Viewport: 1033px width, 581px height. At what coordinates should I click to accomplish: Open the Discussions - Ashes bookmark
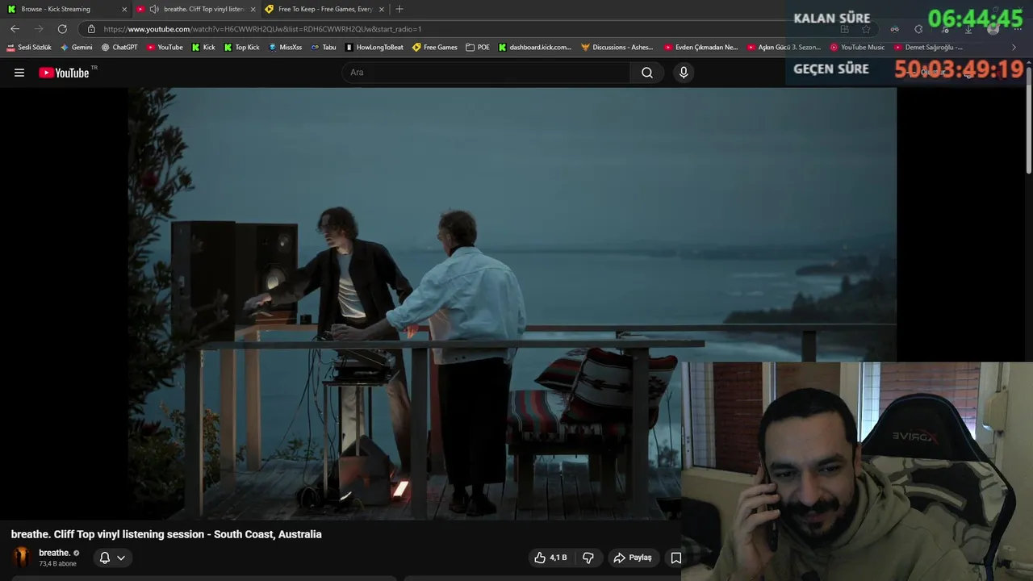[617, 47]
